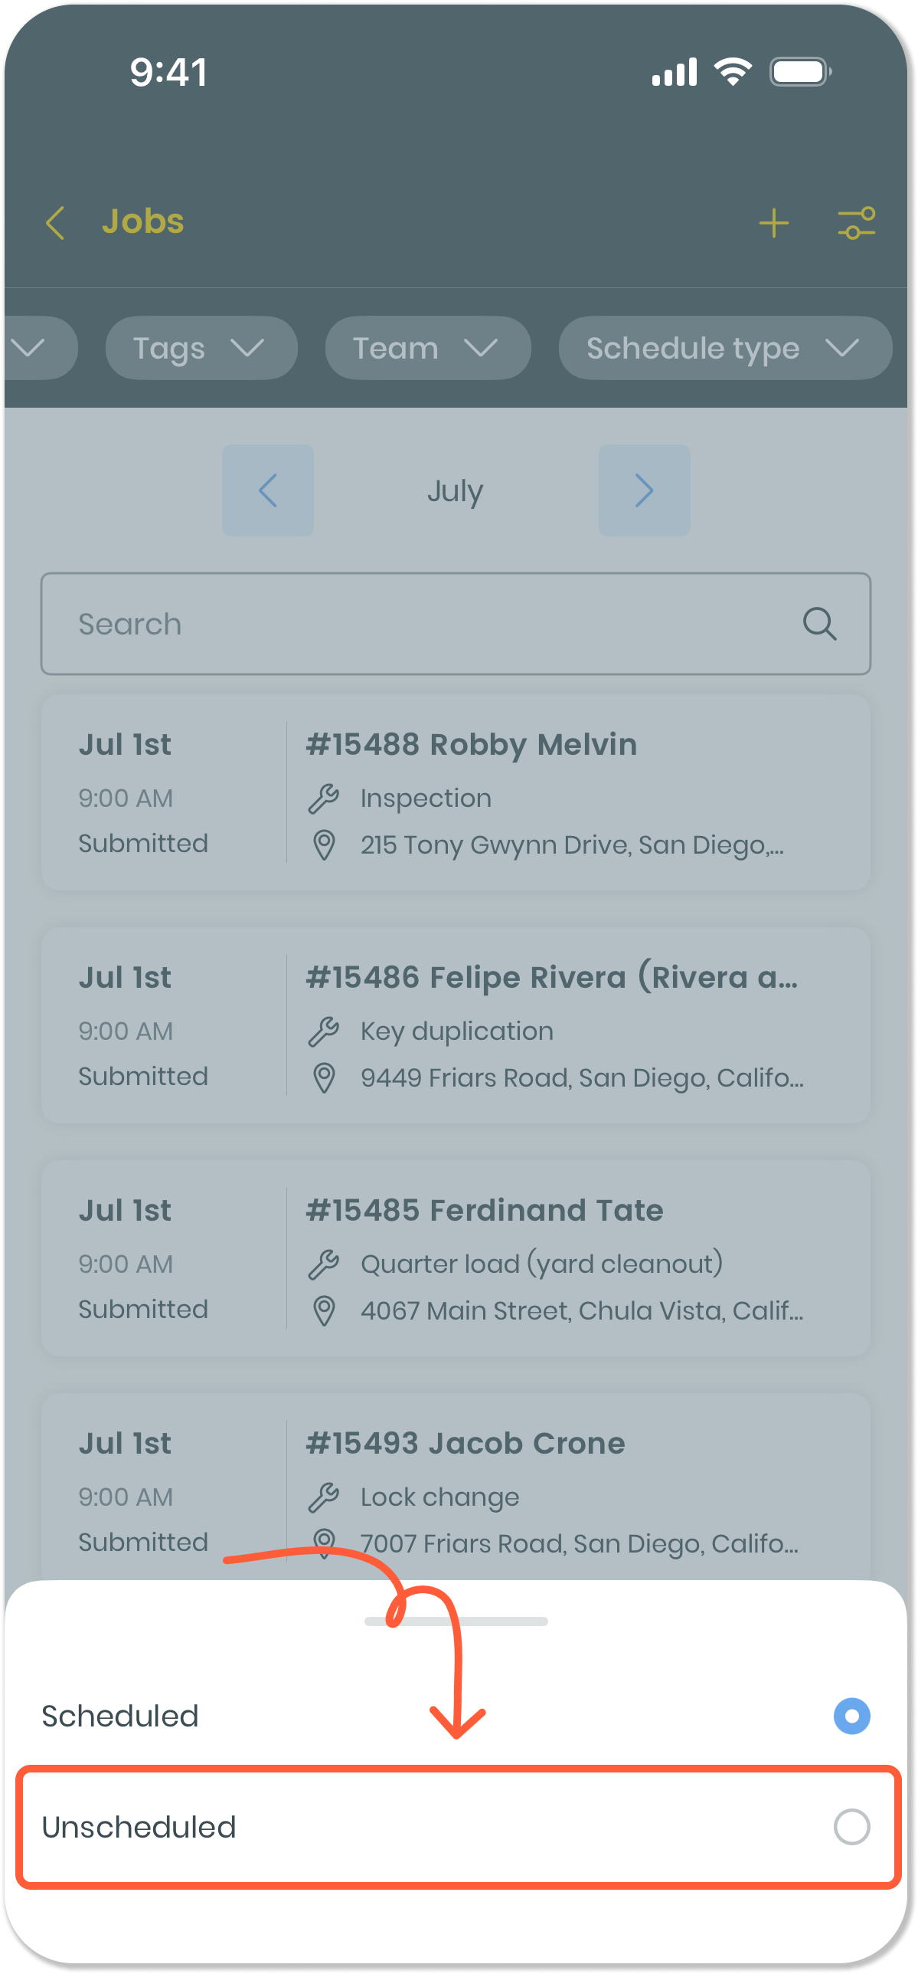Click into the Search field
918x1974 pixels.
tap(429, 624)
